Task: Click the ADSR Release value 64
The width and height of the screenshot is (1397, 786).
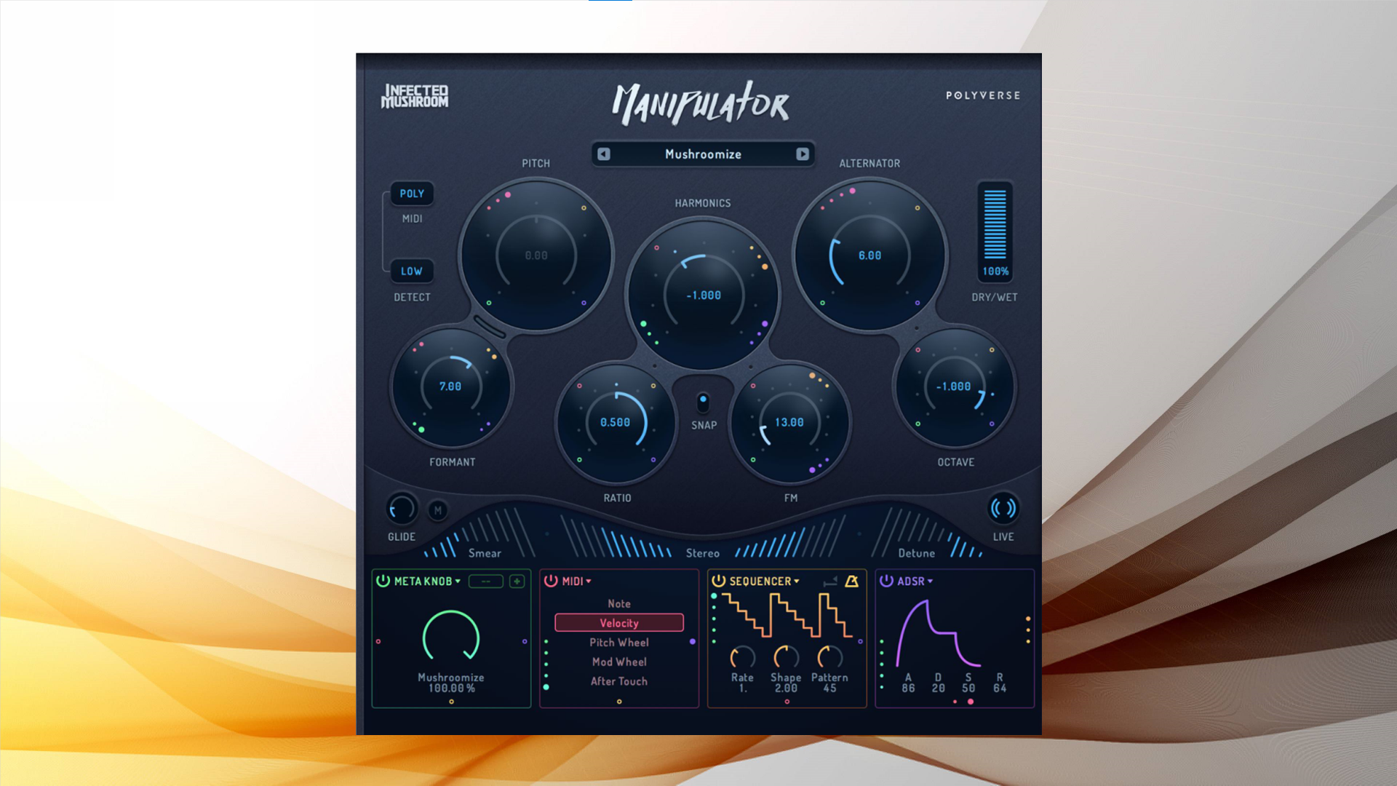Action: [1000, 688]
